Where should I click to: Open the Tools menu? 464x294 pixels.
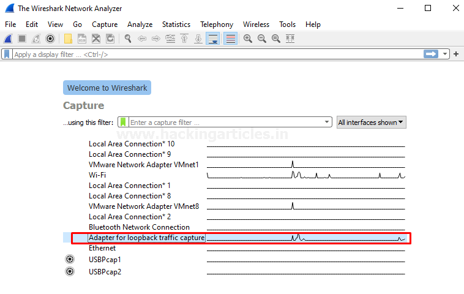287,24
